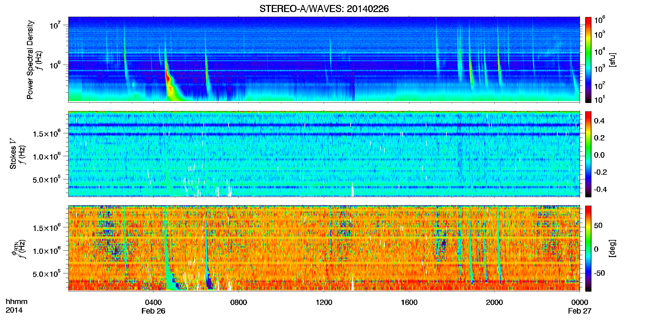Click the 1.0×10⁶ tick on Stokes V panel
648x334 pixels.
point(47,156)
